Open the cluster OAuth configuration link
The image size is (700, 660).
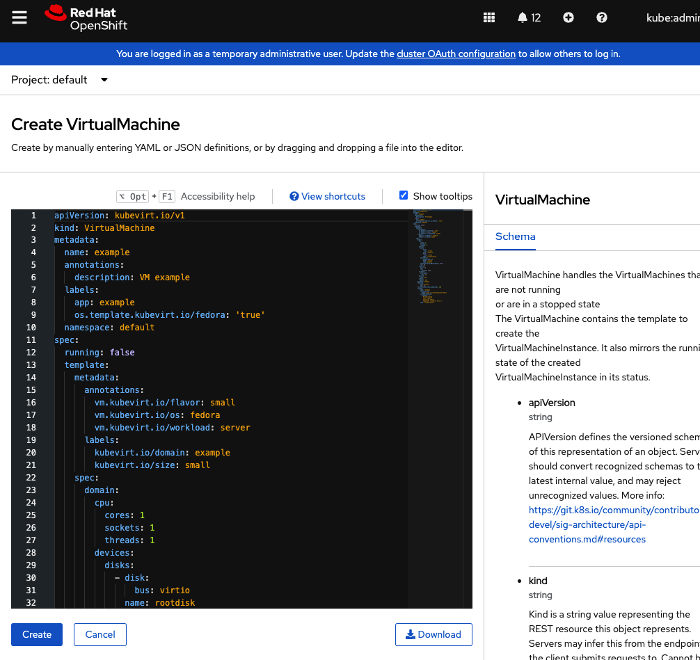[x=456, y=54]
